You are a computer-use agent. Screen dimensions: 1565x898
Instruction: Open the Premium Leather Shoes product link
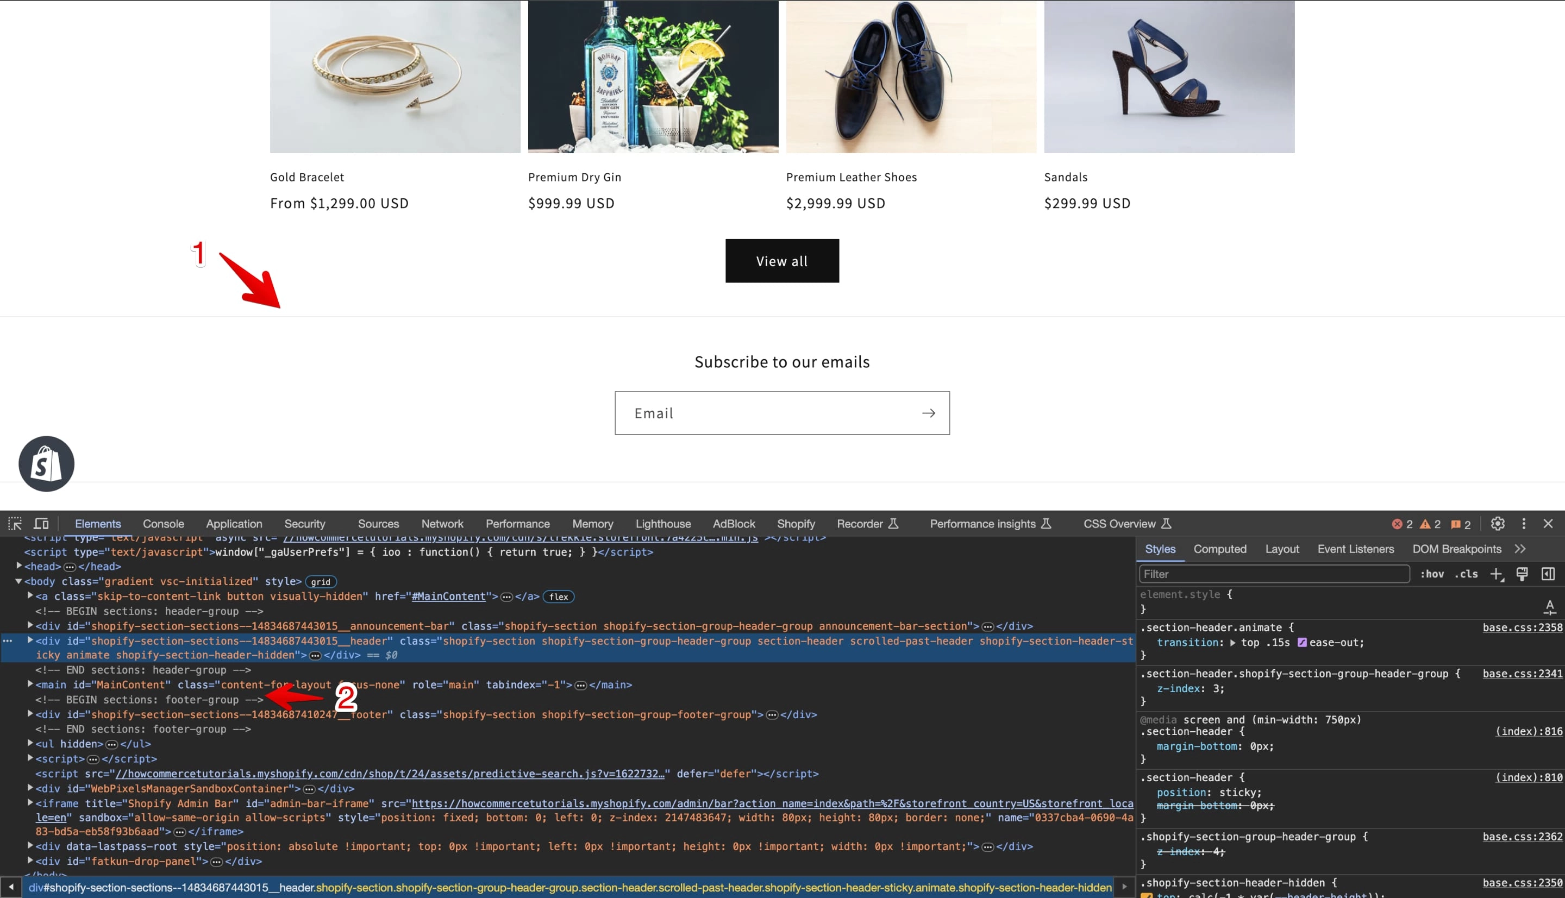(852, 177)
